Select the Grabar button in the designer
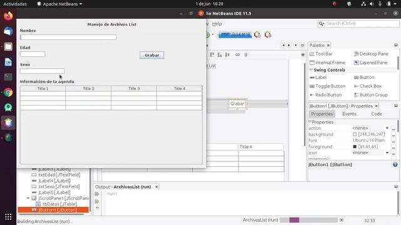 tap(237, 104)
